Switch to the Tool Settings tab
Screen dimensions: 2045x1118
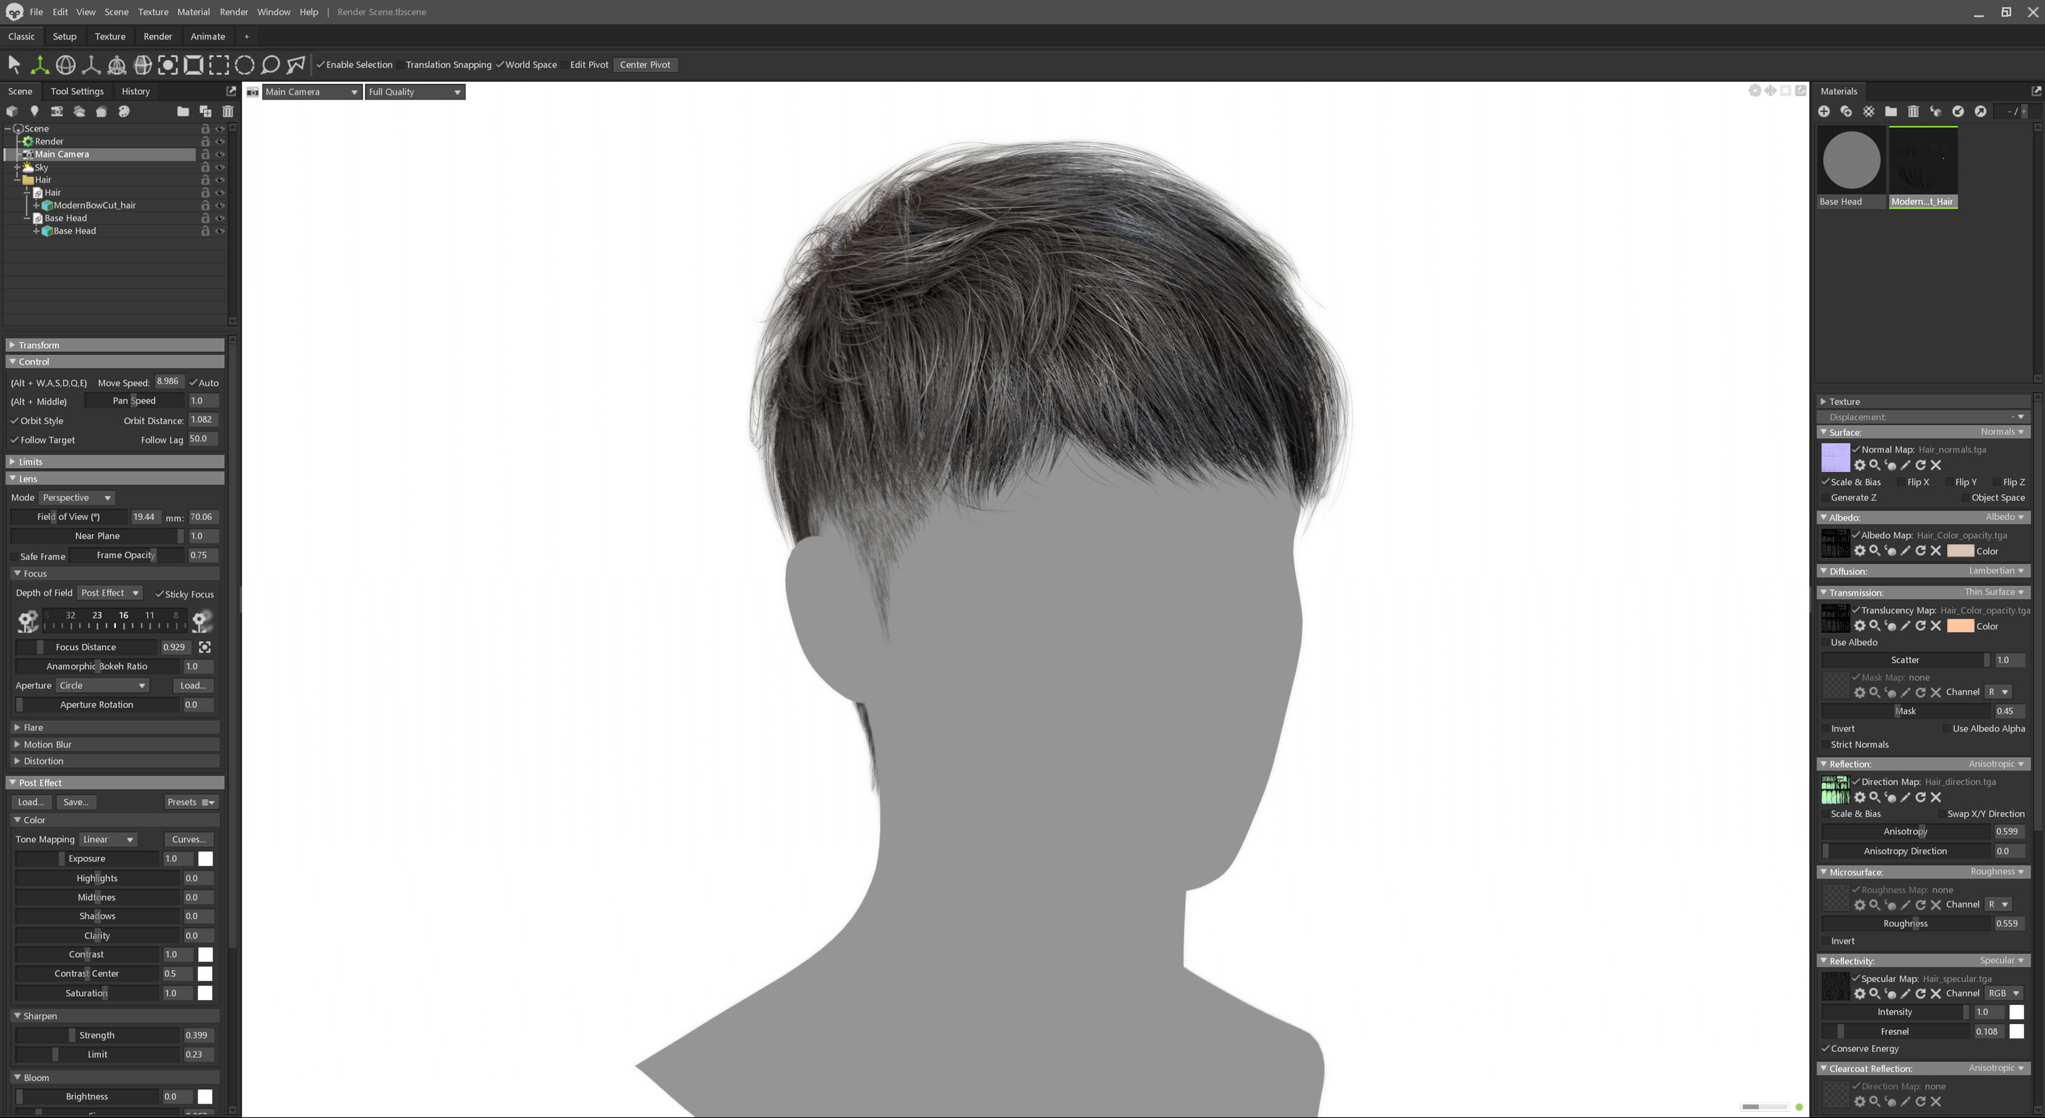tap(77, 91)
